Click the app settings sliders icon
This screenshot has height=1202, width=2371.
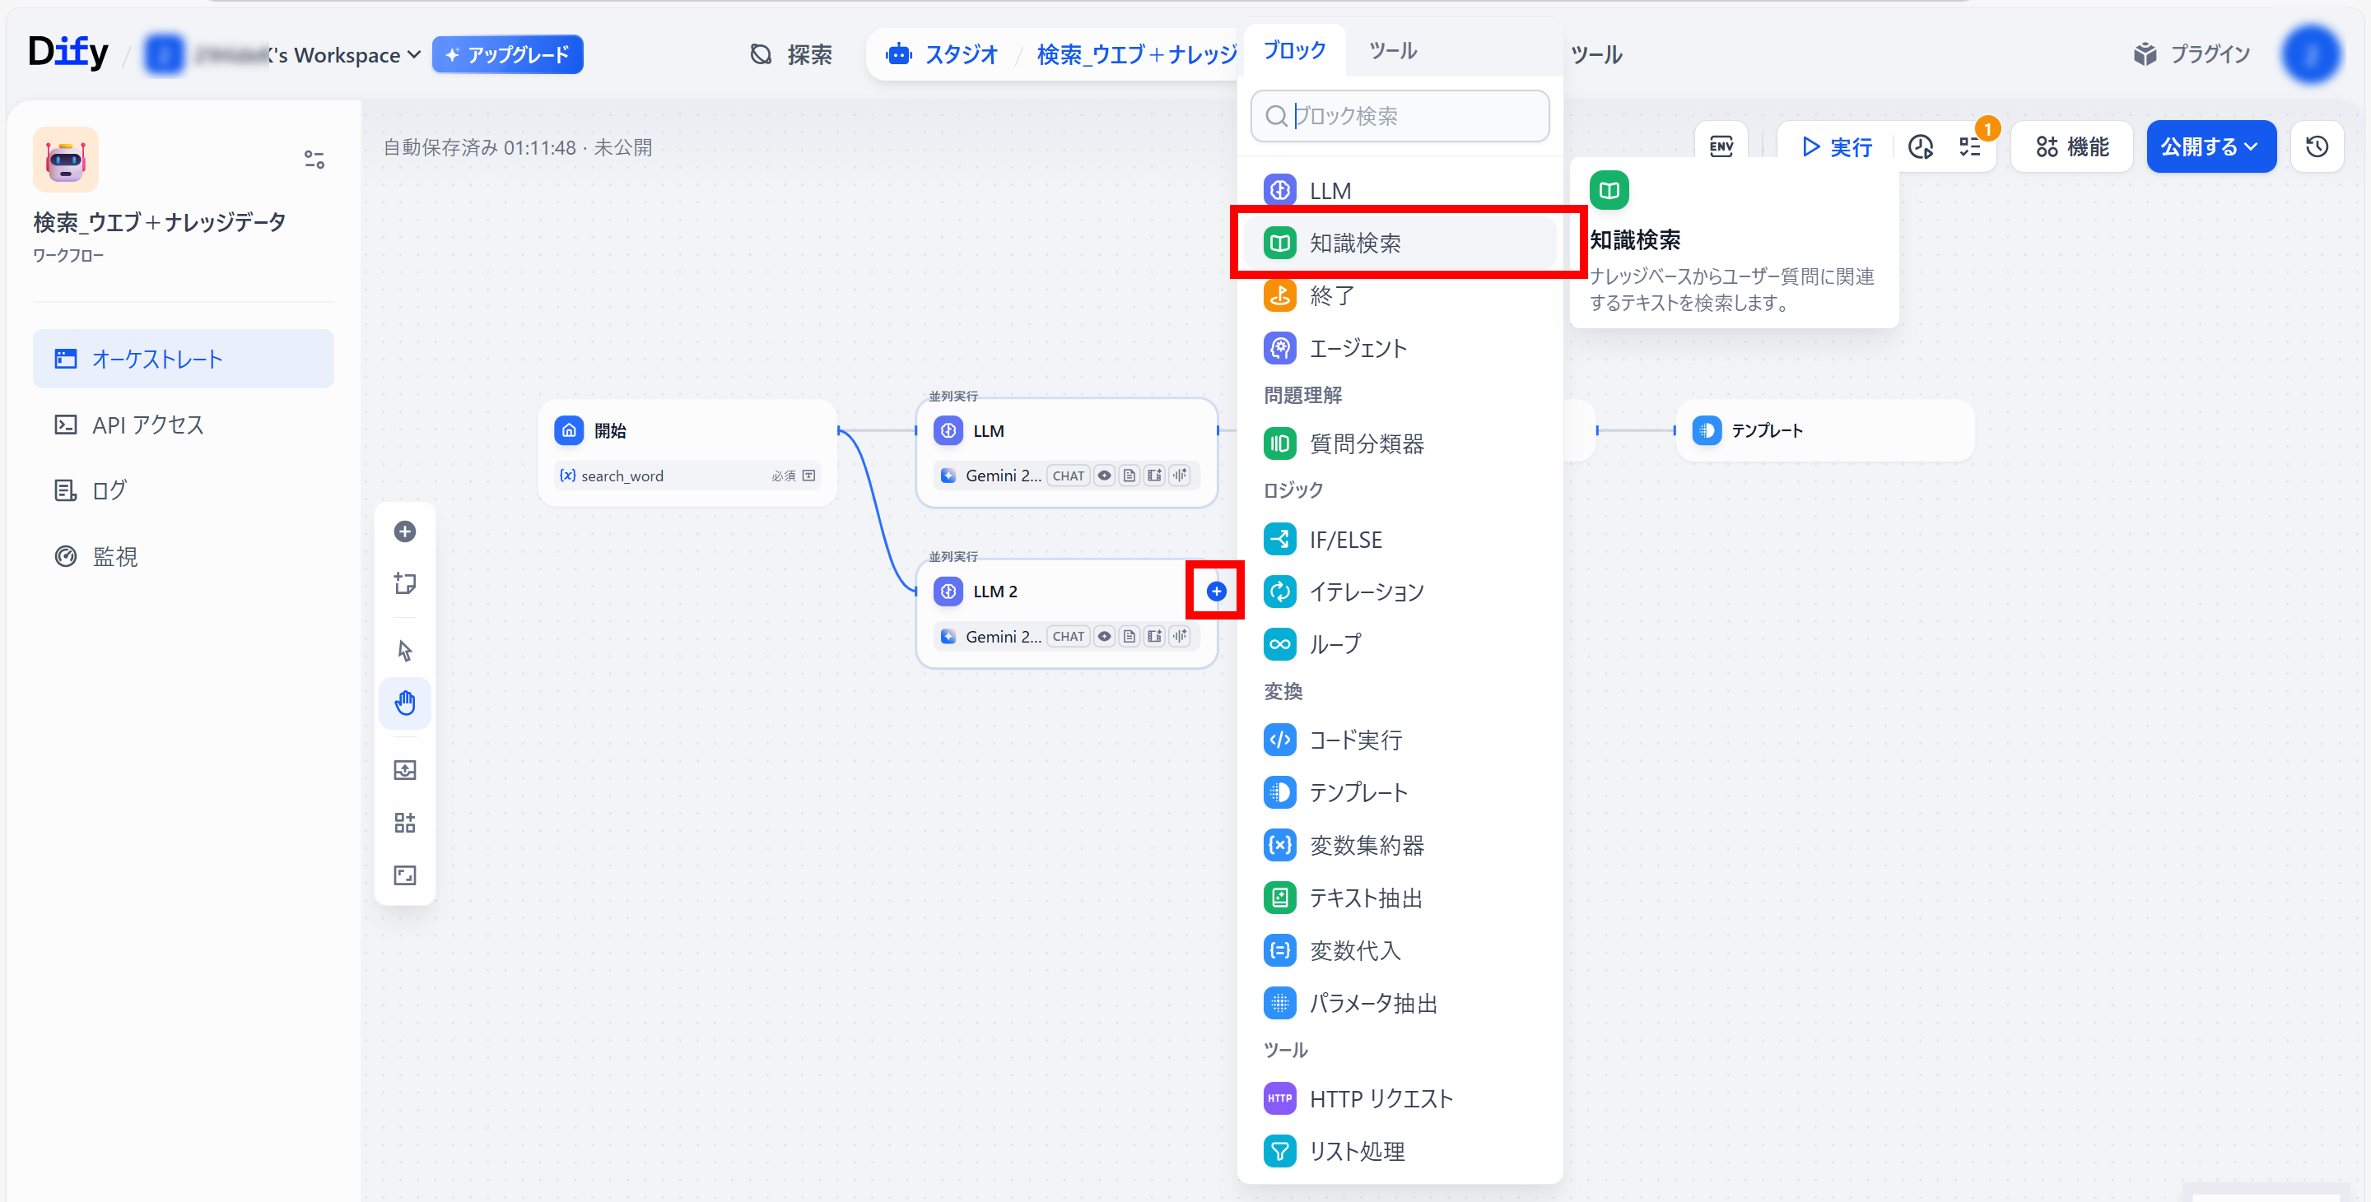point(314,160)
